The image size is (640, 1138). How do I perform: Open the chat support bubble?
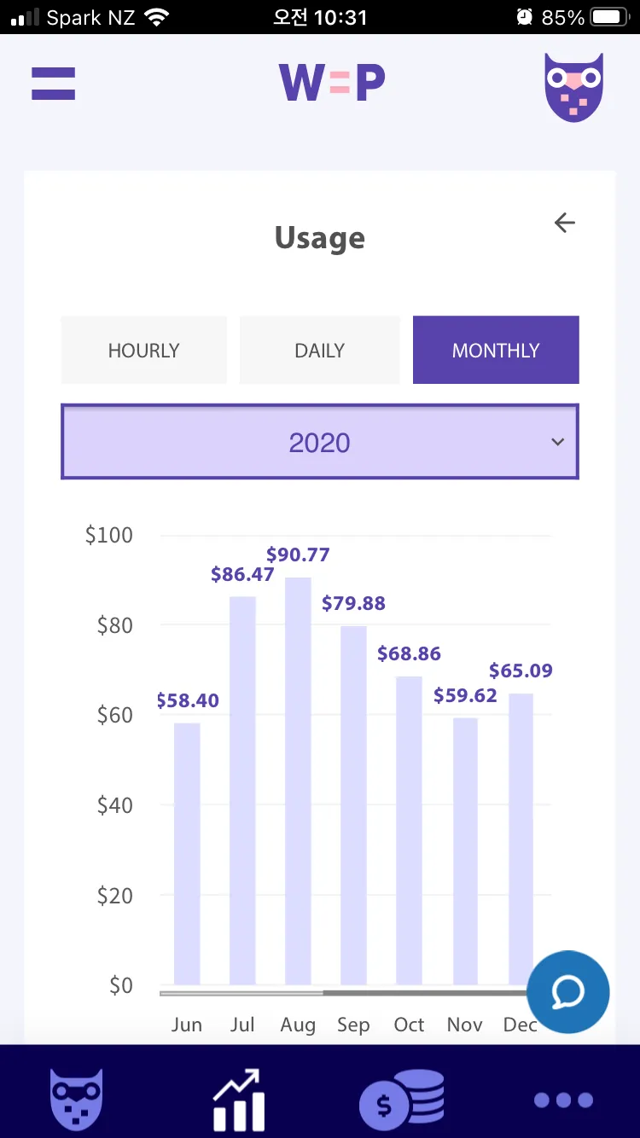(568, 992)
